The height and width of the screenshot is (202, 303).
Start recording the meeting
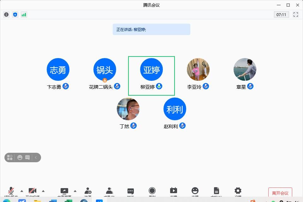coord(152,191)
